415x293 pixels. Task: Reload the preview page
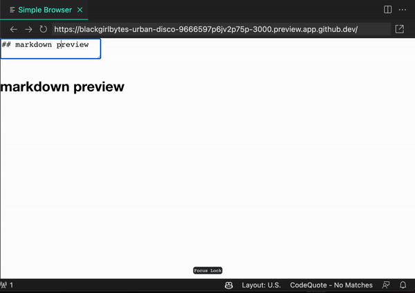coord(43,29)
